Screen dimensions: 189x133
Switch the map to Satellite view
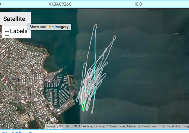[x=14, y=19]
